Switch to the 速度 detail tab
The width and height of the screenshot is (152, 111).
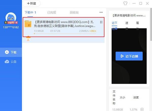[127, 26]
